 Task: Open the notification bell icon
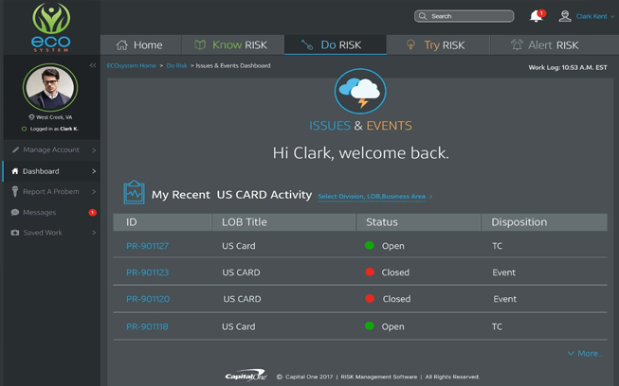tap(537, 16)
